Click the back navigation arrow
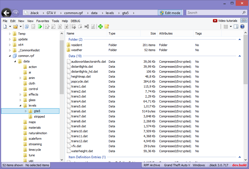The image size is (249, 169). coord(6,13)
